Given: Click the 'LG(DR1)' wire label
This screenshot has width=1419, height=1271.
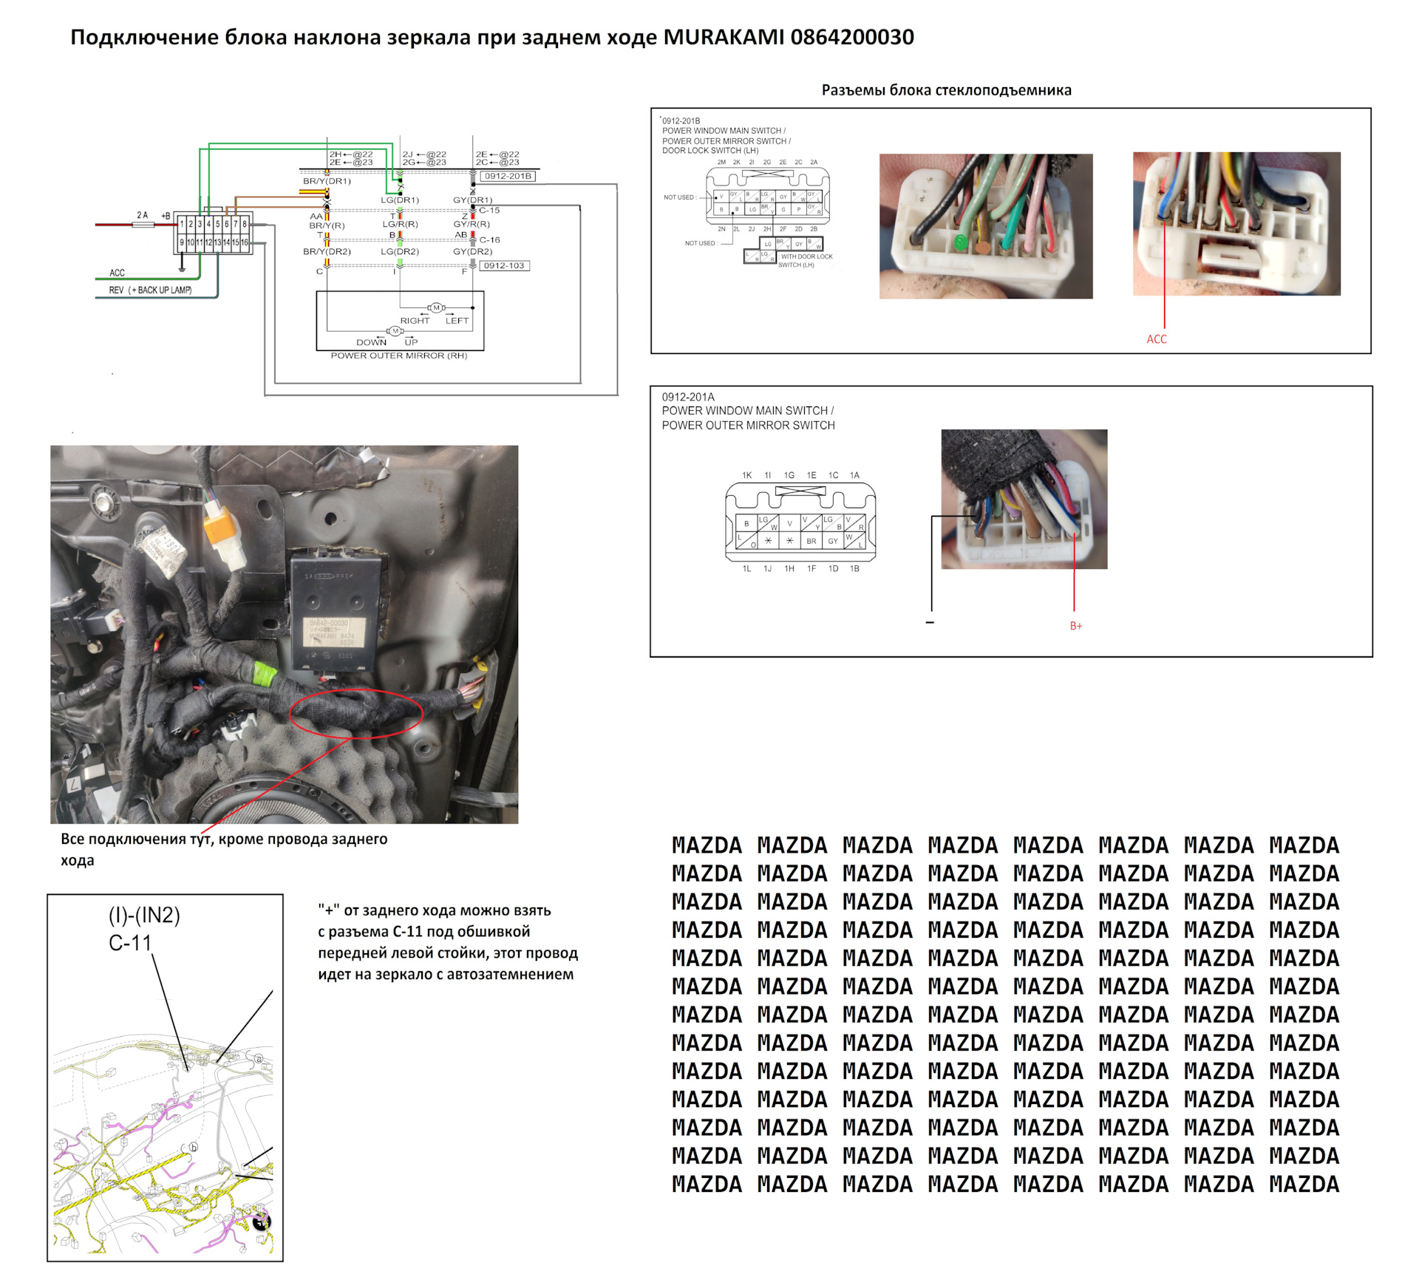Looking at the screenshot, I should click(400, 200).
